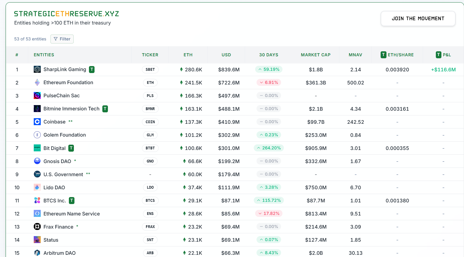Screen dimensions: 464x257
Task: Click the BTBT ticker pill
Action: tap(150, 148)
